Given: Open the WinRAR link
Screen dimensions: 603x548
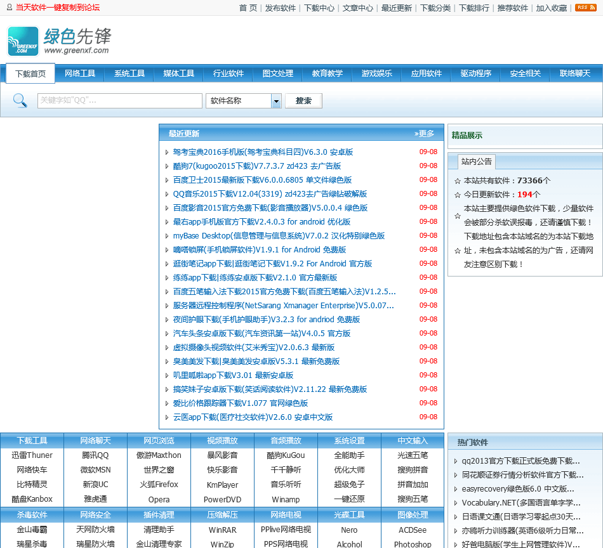Looking at the screenshot, I should [222, 530].
